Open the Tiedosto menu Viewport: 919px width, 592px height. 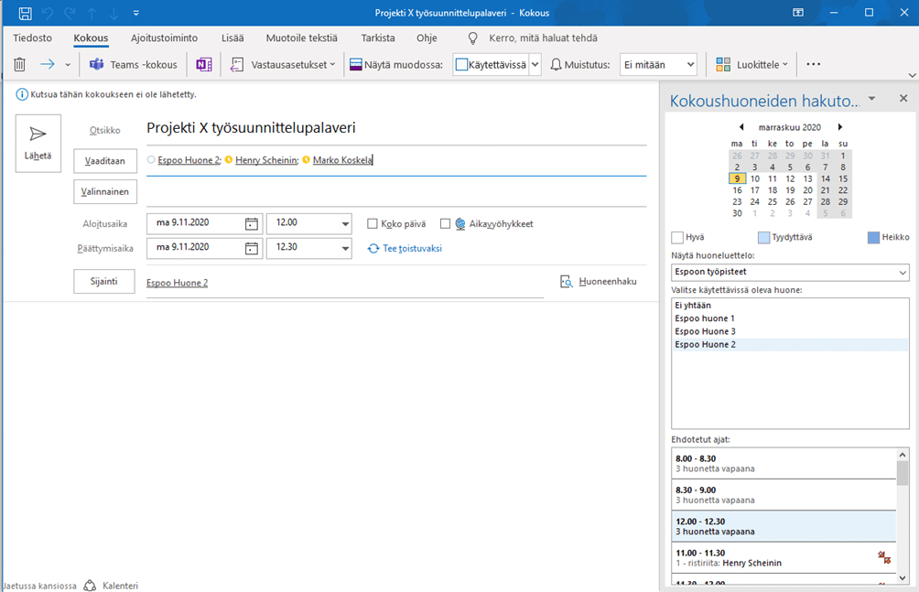tap(32, 38)
